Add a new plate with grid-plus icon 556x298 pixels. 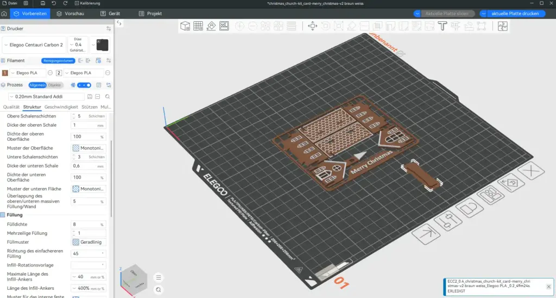(x=198, y=26)
